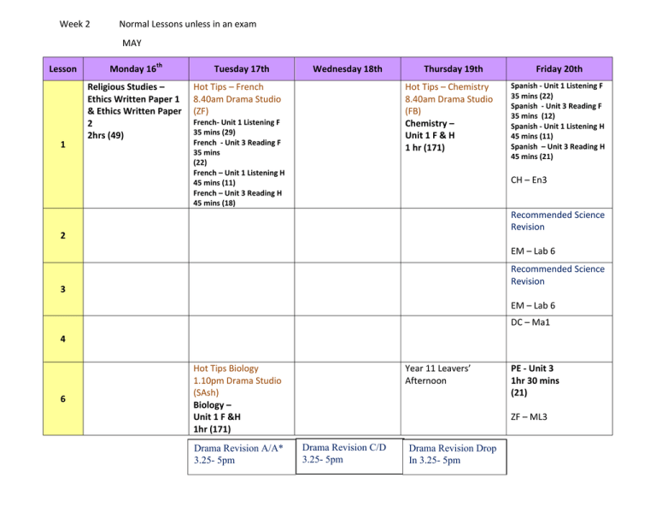Click lesson number 4 row label

[x=62, y=339]
